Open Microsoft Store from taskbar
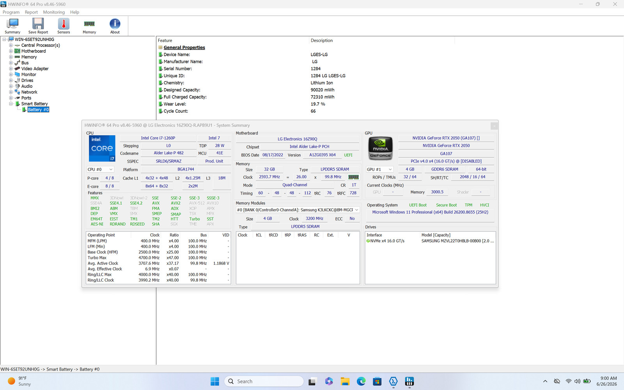This screenshot has height=390, width=624. click(x=377, y=381)
